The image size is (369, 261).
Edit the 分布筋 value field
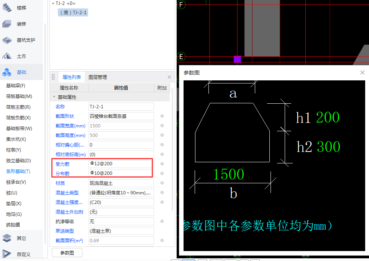coord(121,173)
